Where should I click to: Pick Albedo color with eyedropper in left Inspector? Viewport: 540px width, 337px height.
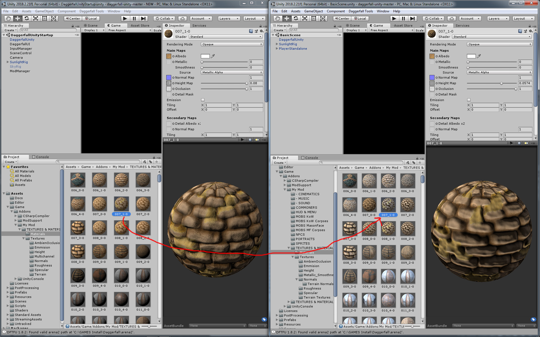213,56
